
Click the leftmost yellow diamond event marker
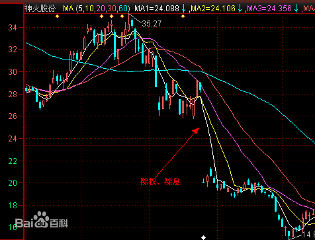58,16
